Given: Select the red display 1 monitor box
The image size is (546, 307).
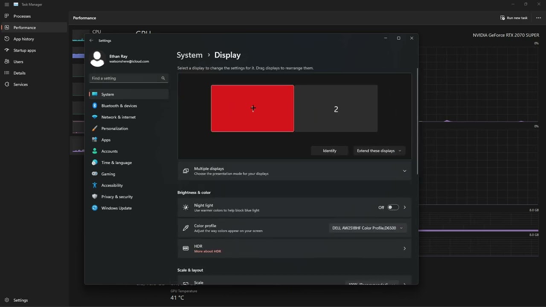Looking at the screenshot, I should point(253,108).
